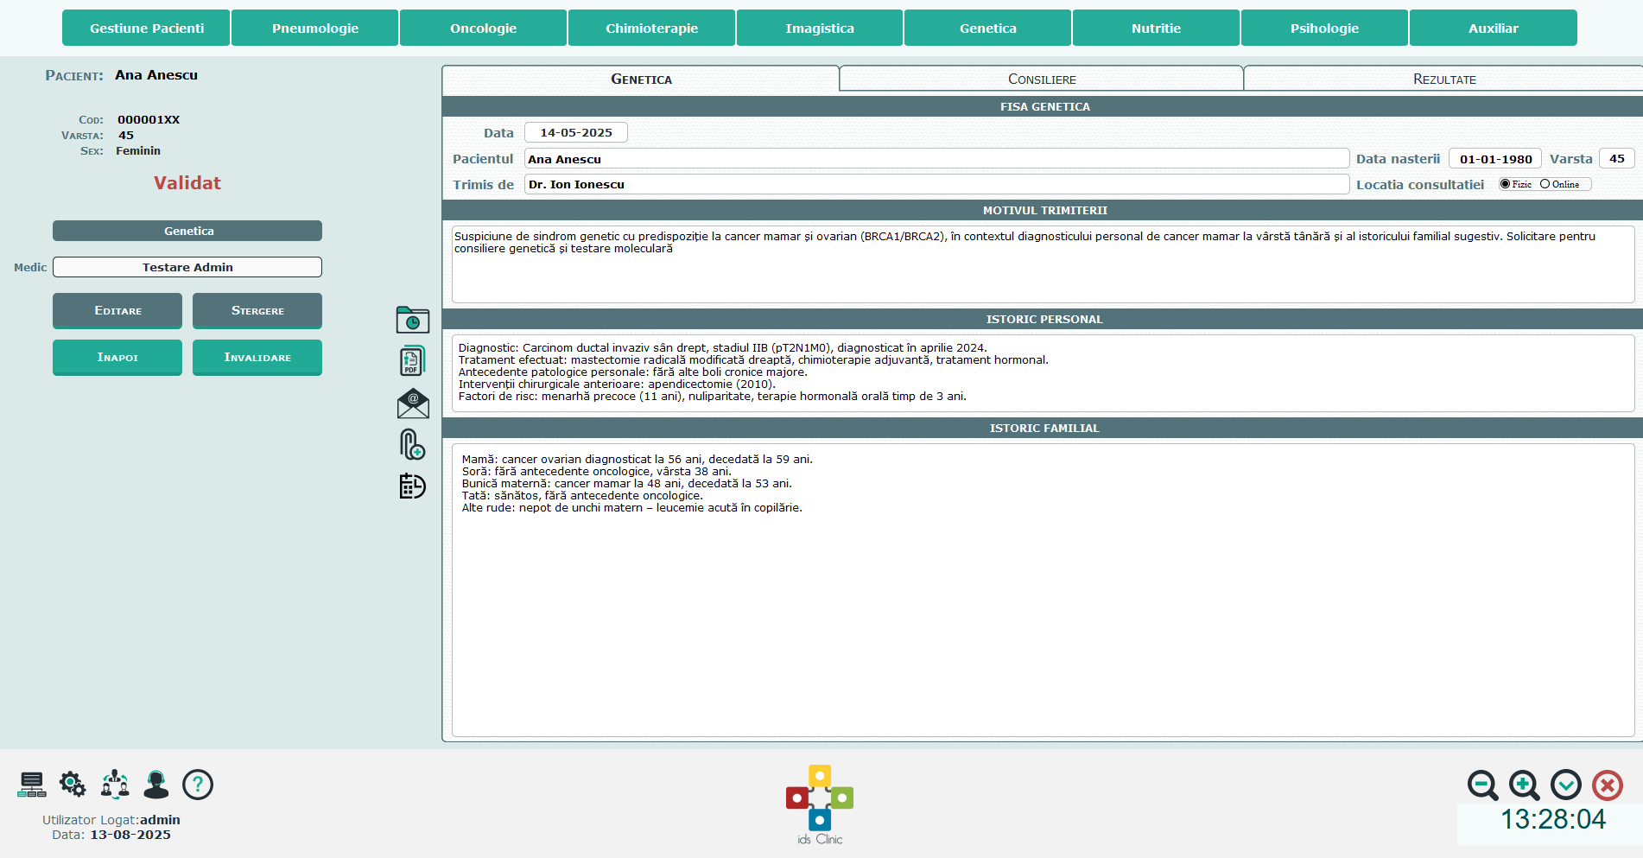This screenshot has height=858, width=1643.
Task: Open the Auxiliar menu
Action: 1493,28
